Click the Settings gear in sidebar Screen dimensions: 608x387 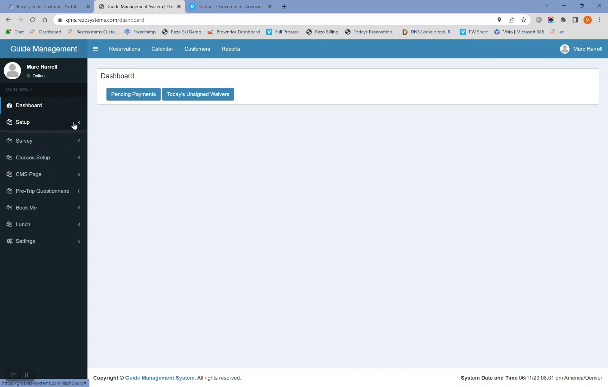(9, 241)
